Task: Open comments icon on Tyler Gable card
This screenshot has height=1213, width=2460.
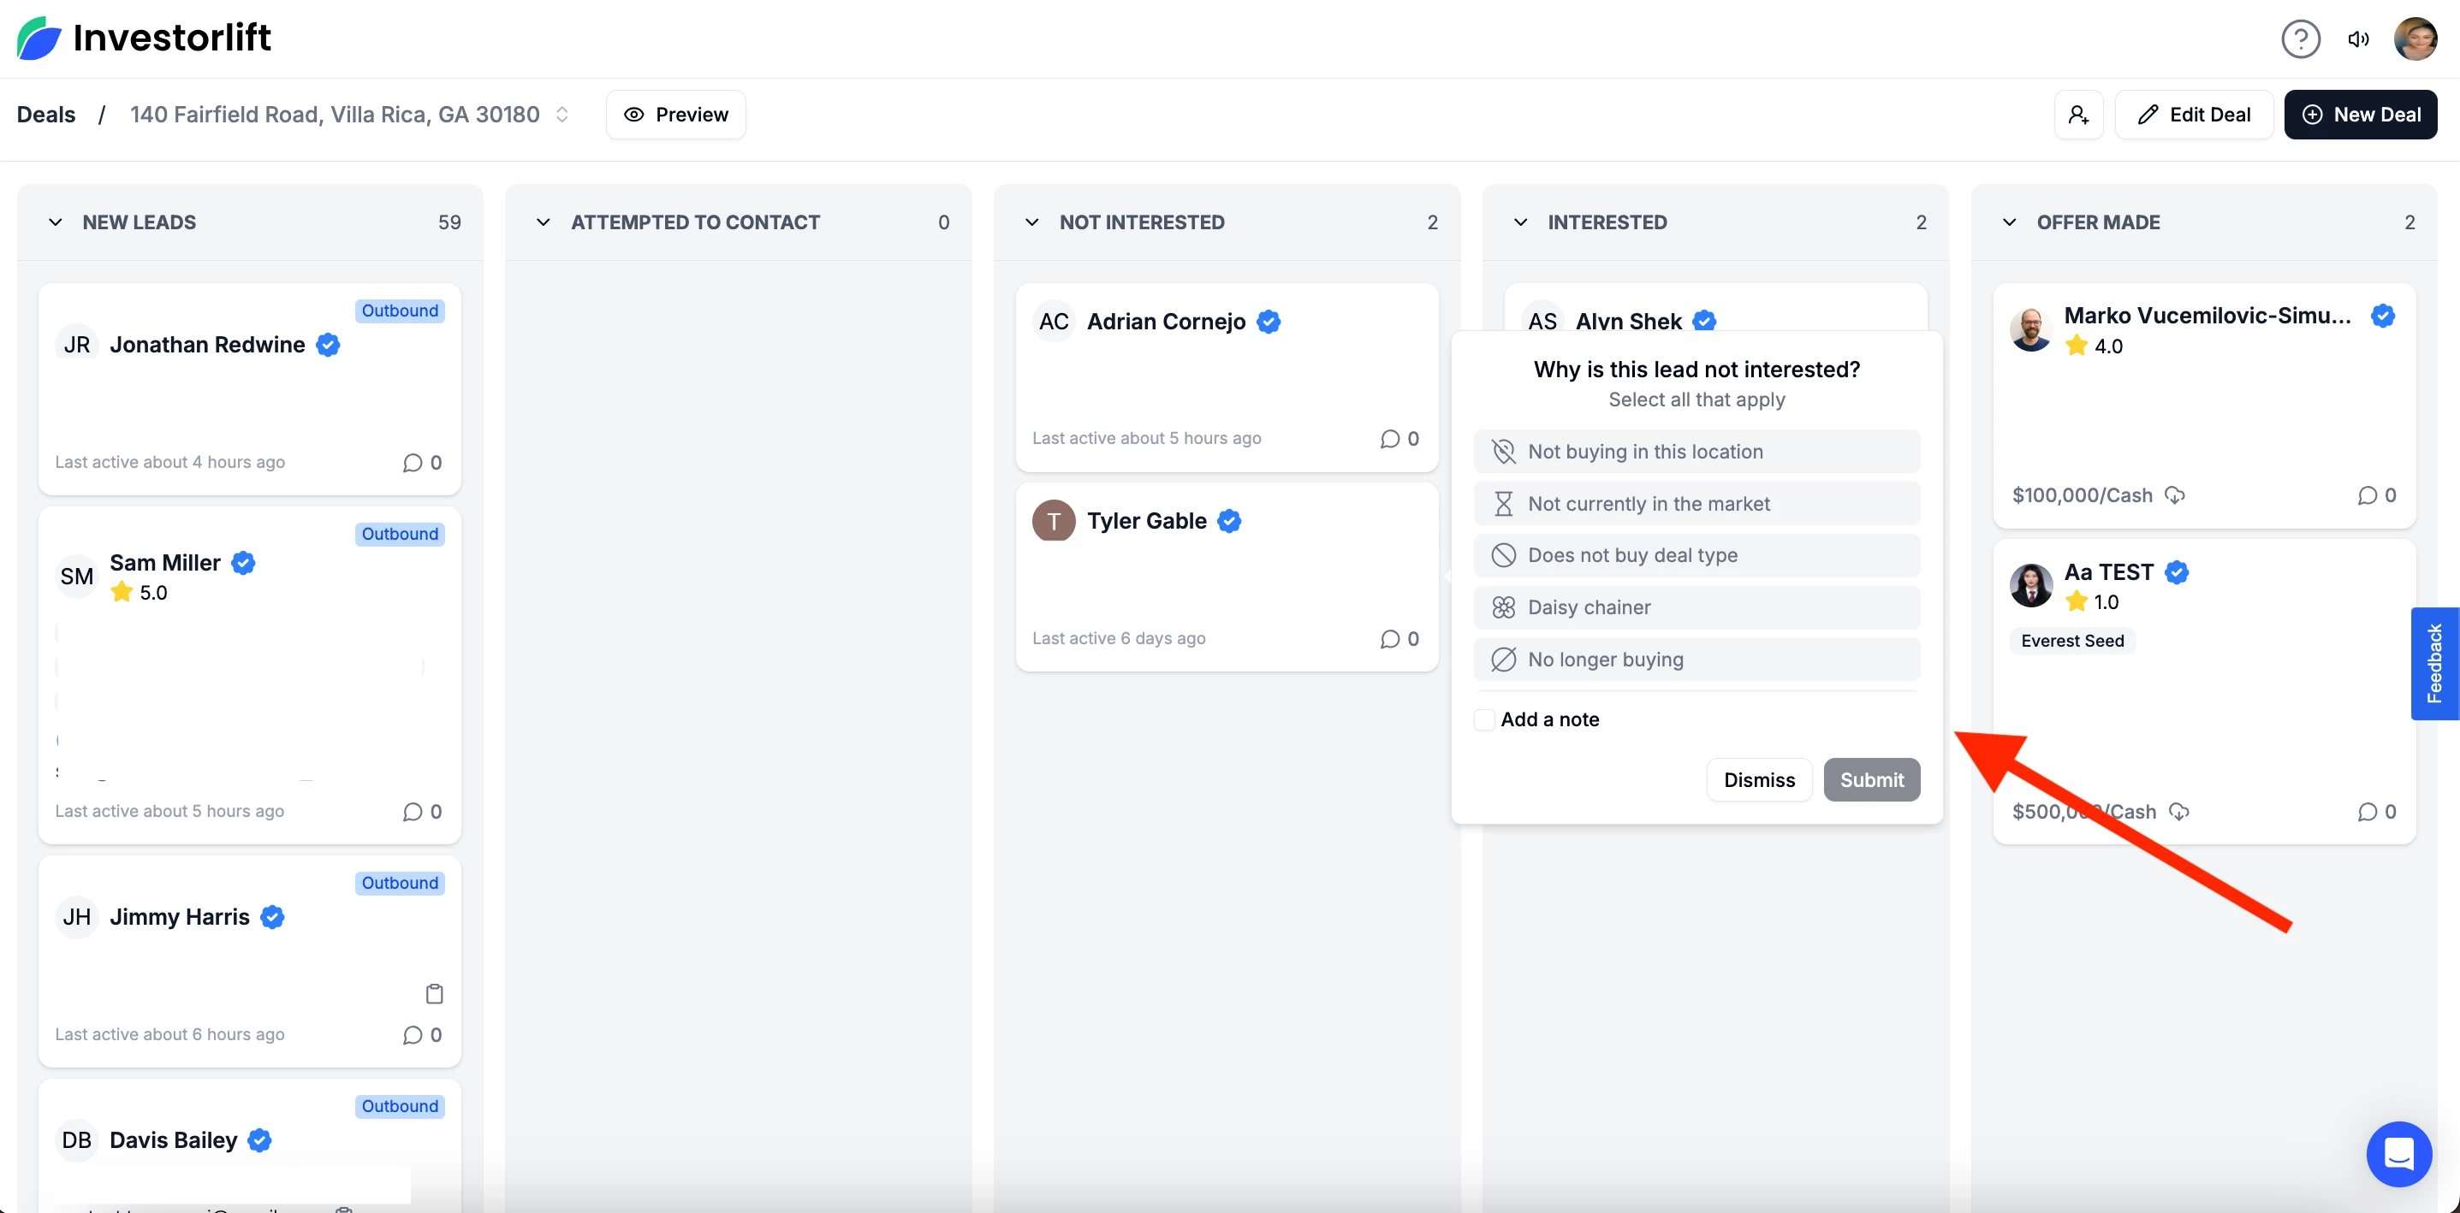Action: point(1389,638)
